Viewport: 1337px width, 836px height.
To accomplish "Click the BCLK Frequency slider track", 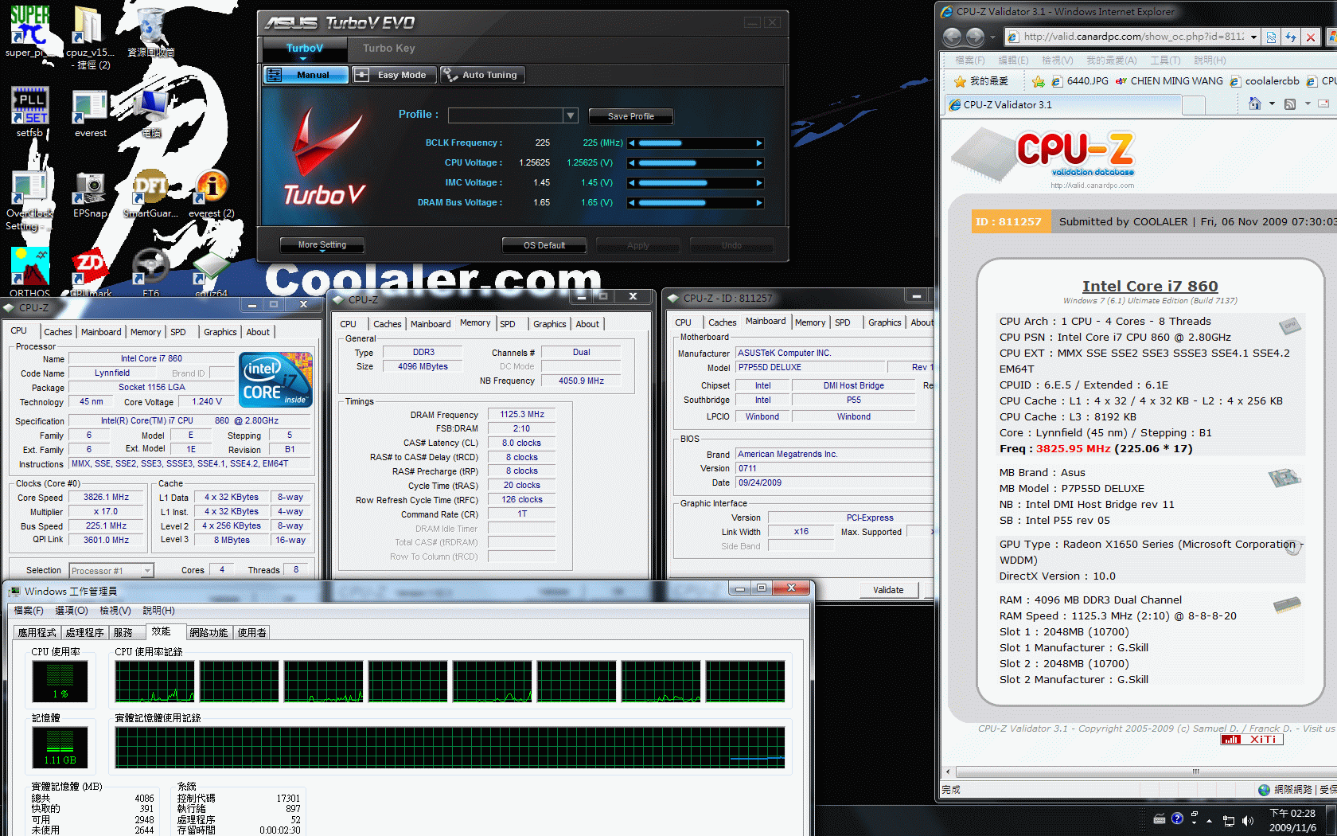I will [x=696, y=143].
